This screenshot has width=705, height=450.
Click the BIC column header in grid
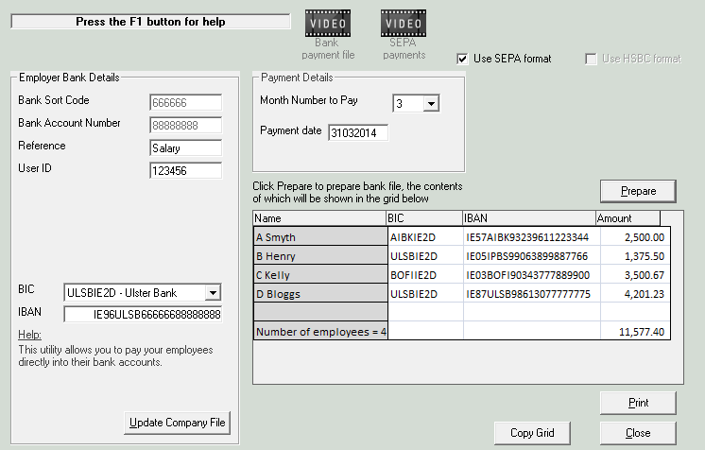tap(424, 218)
